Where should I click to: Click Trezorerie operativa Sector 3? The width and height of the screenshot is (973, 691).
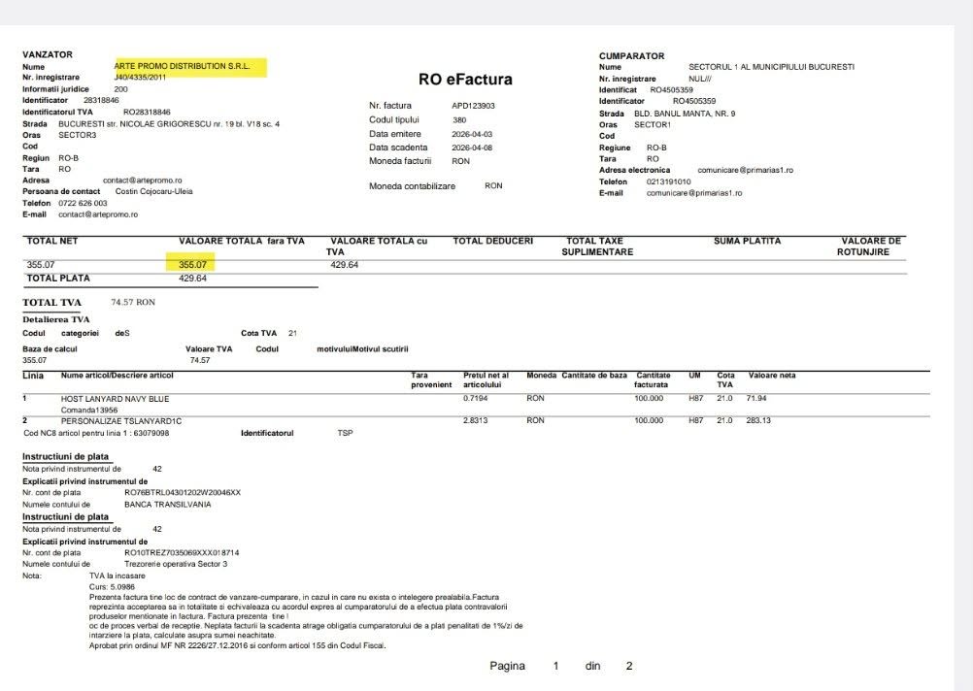tap(176, 564)
